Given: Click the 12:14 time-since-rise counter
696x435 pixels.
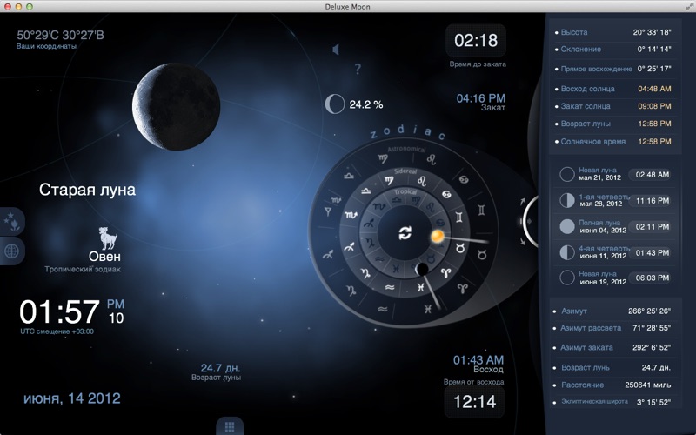Looking at the screenshot, I should pyautogui.click(x=474, y=402).
